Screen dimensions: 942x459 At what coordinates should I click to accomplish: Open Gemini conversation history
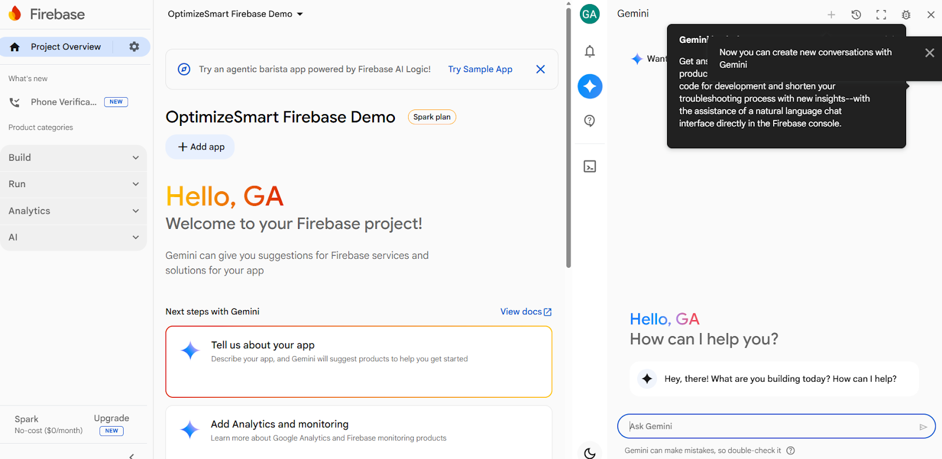click(x=856, y=15)
